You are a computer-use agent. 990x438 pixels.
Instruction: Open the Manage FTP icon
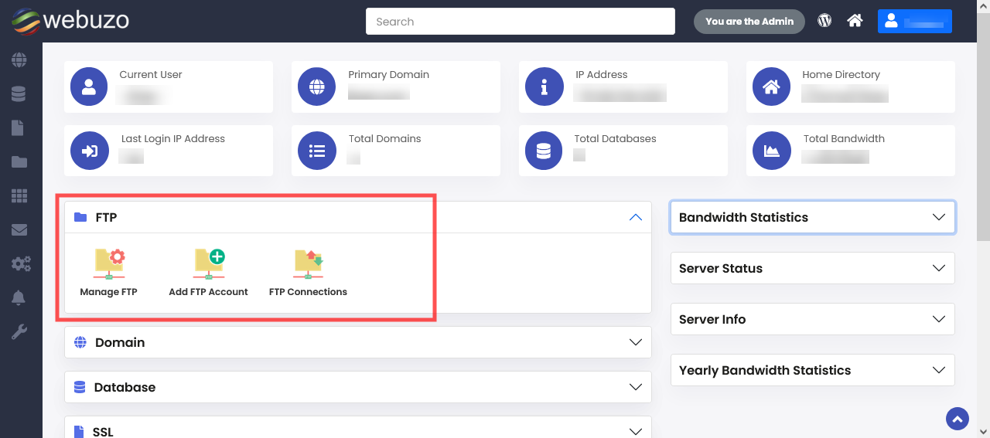(x=108, y=273)
